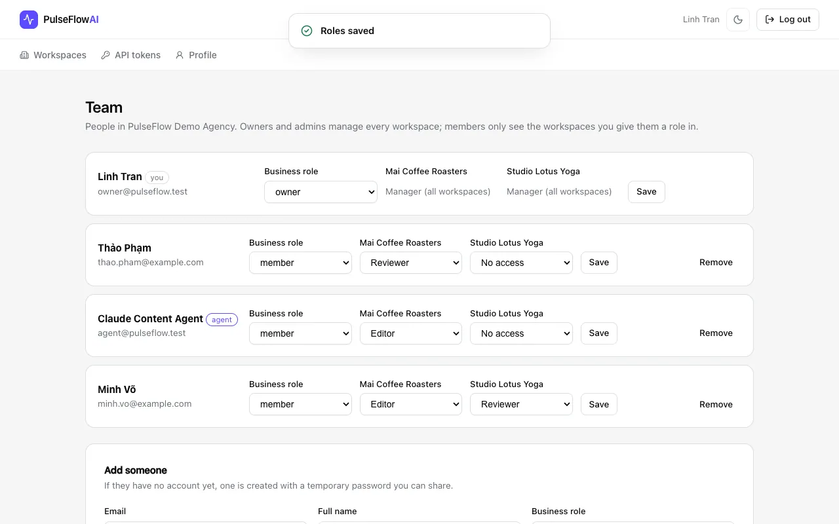This screenshot has height=524, width=839.
Task: Remove Thảo Phạm from the team
Action: pos(716,263)
